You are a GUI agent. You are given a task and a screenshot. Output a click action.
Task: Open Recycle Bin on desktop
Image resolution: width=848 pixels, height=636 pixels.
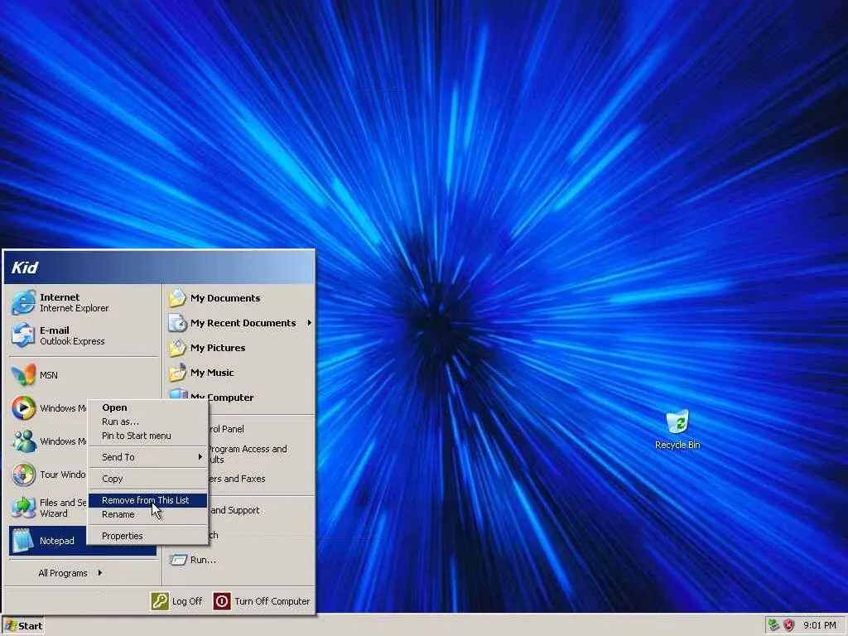[677, 422]
